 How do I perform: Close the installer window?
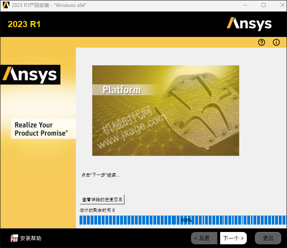282,5
